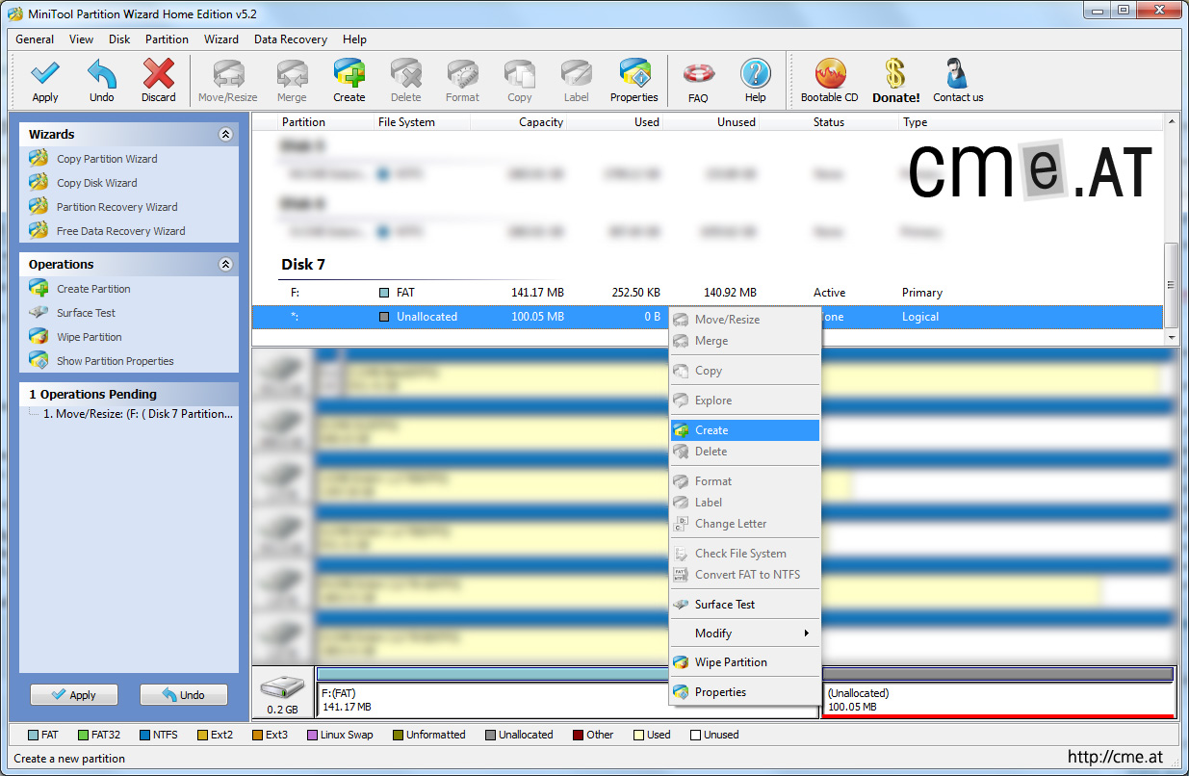Image resolution: width=1189 pixels, height=776 pixels.
Task: Click partition list scrollbar down arrow
Action: coord(1172,338)
